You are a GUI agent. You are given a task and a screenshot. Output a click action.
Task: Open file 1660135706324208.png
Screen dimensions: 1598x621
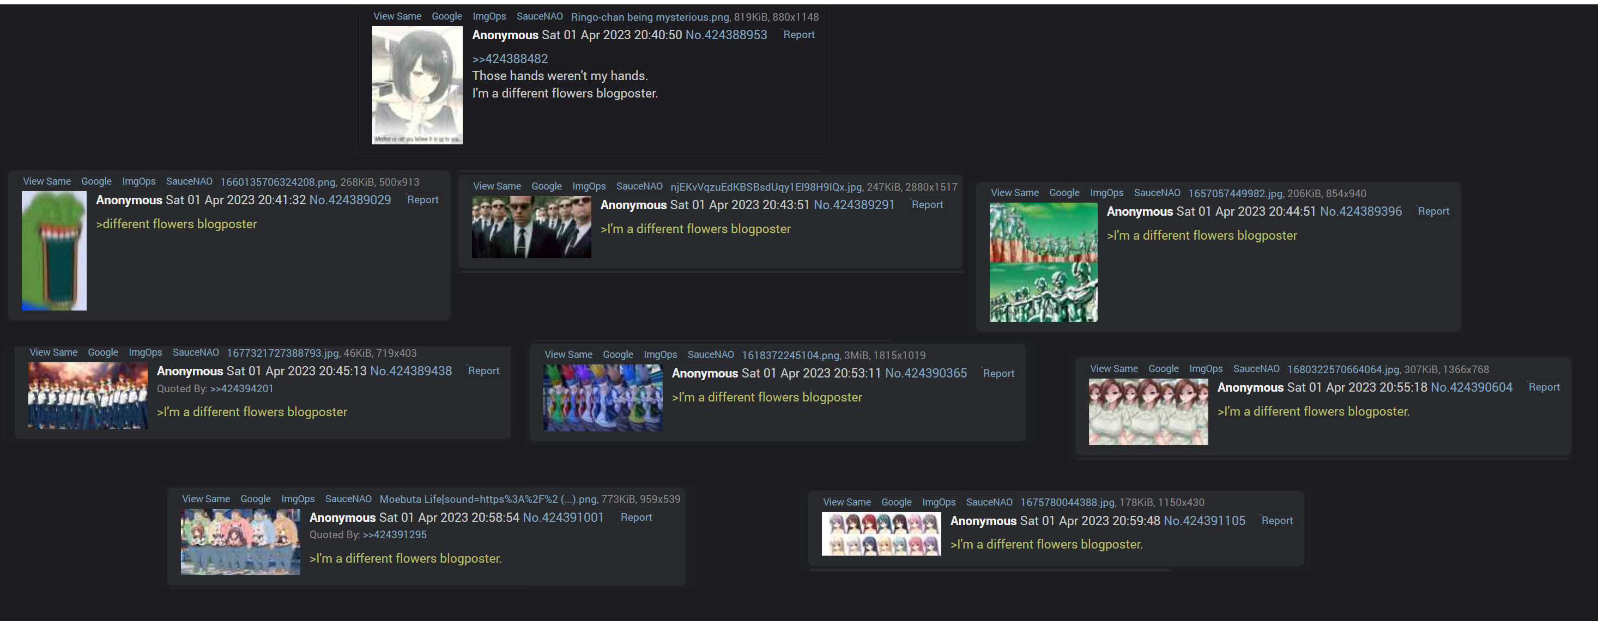[x=277, y=181]
